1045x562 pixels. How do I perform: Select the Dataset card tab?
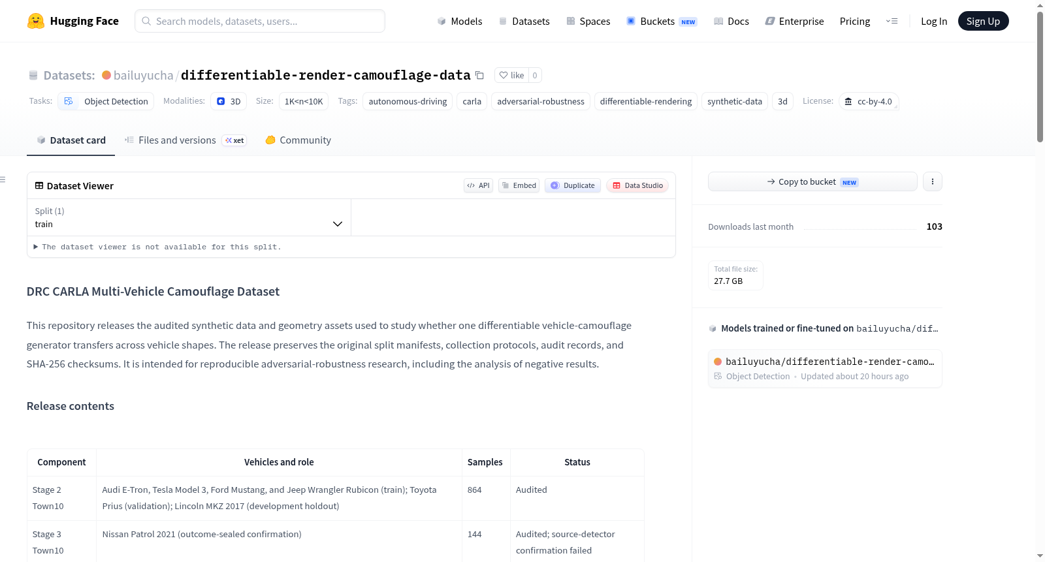(x=71, y=140)
